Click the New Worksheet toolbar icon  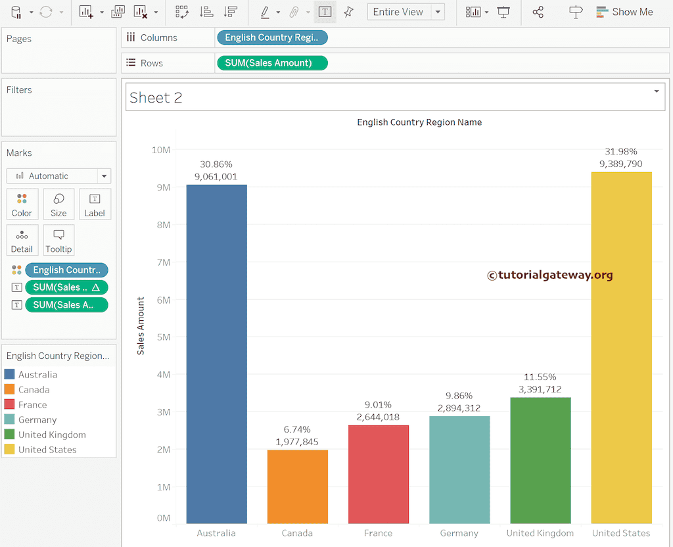[x=86, y=12]
